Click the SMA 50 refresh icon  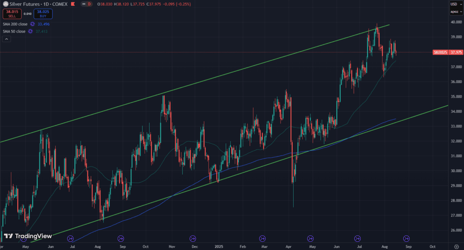click(31, 31)
